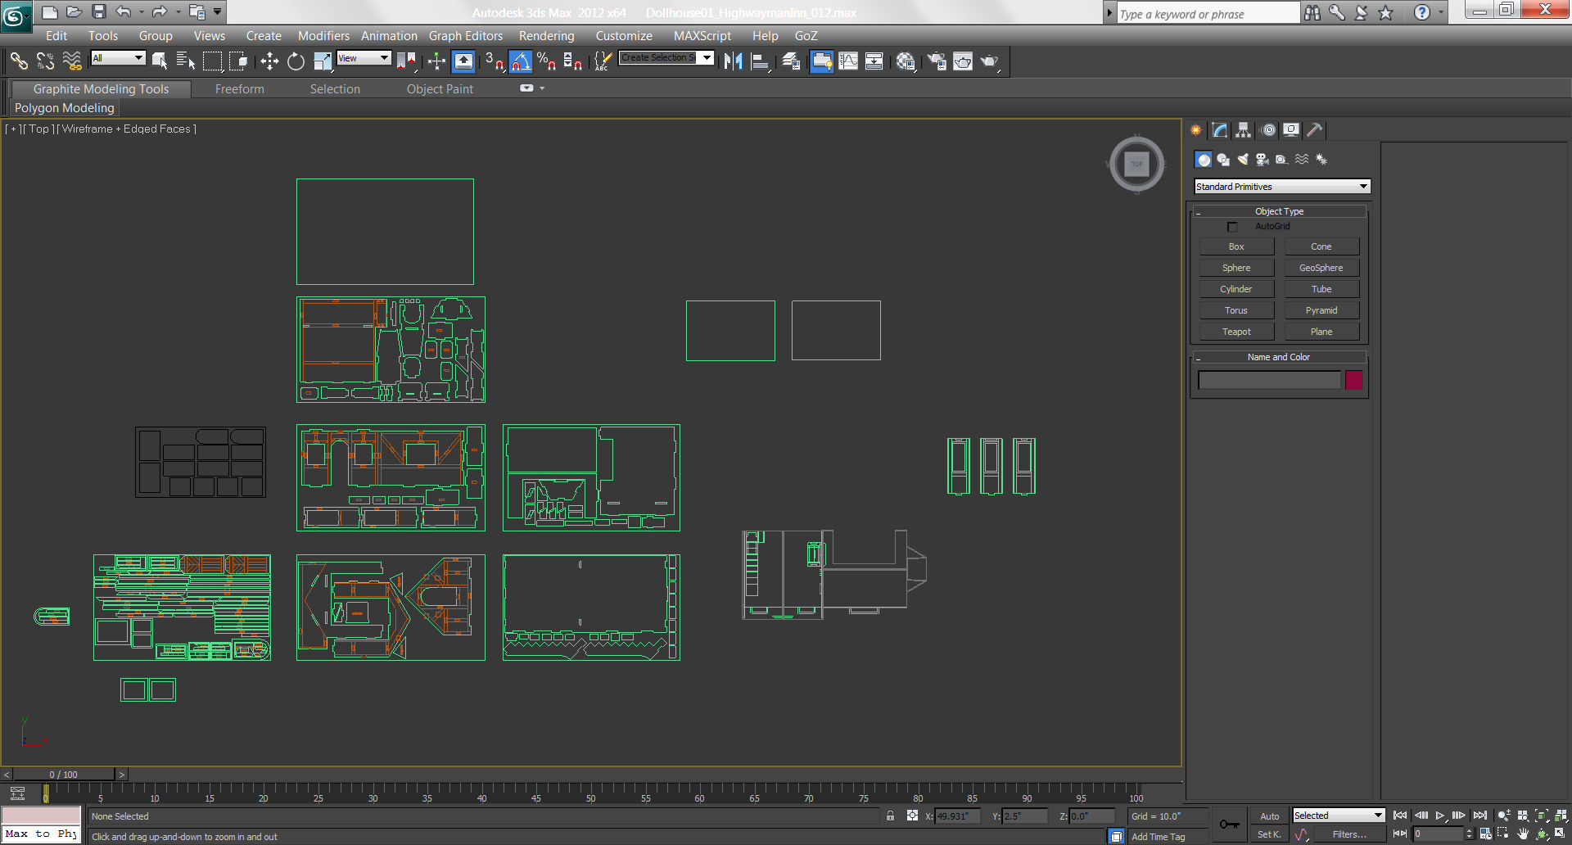Image resolution: width=1572 pixels, height=845 pixels.
Task: Toggle Selection Lock padlock
Action: click(x=890, y=816)
